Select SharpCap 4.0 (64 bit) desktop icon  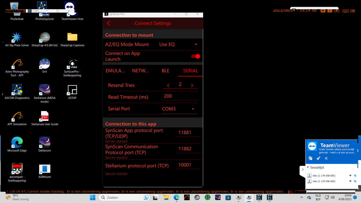(x=45, y=39)
